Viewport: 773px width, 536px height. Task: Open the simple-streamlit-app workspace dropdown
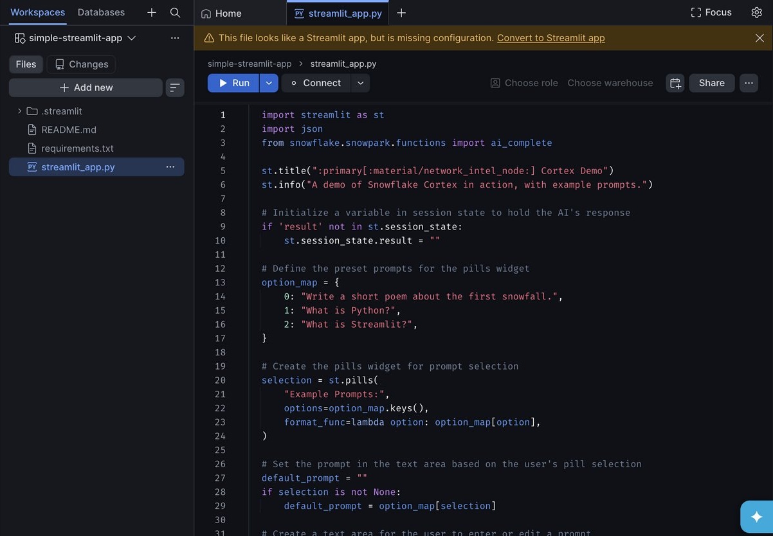[75, 38]
